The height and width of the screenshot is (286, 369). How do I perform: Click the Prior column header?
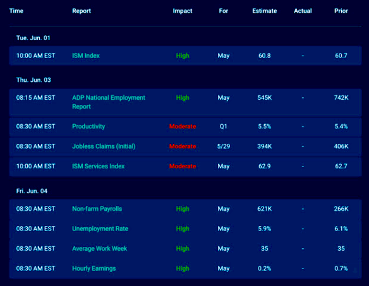(341, 11)
